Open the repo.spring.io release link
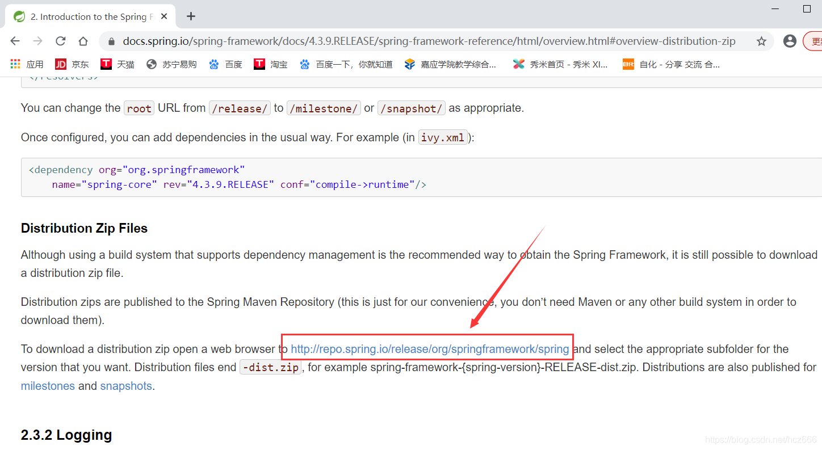Image resolution: width=822 pixels, height=450 pixels. (x=430, y=349)
